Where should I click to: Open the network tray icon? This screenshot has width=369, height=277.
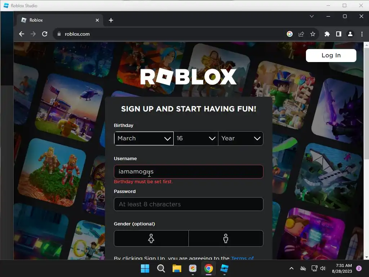[314, 268]
